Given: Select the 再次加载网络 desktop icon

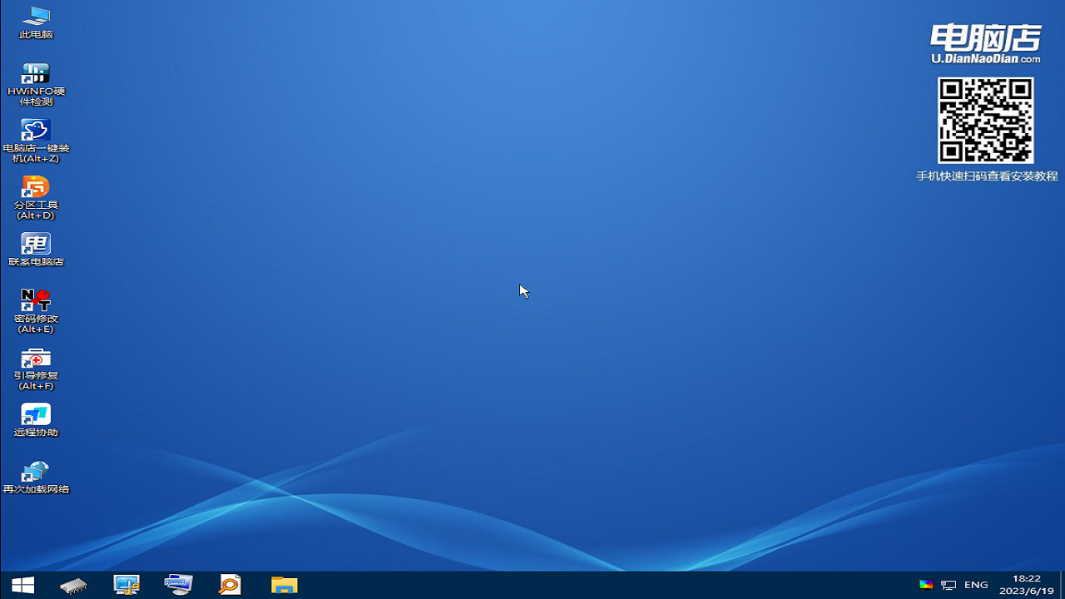Looking at the screenshot, I should point(36,477).
